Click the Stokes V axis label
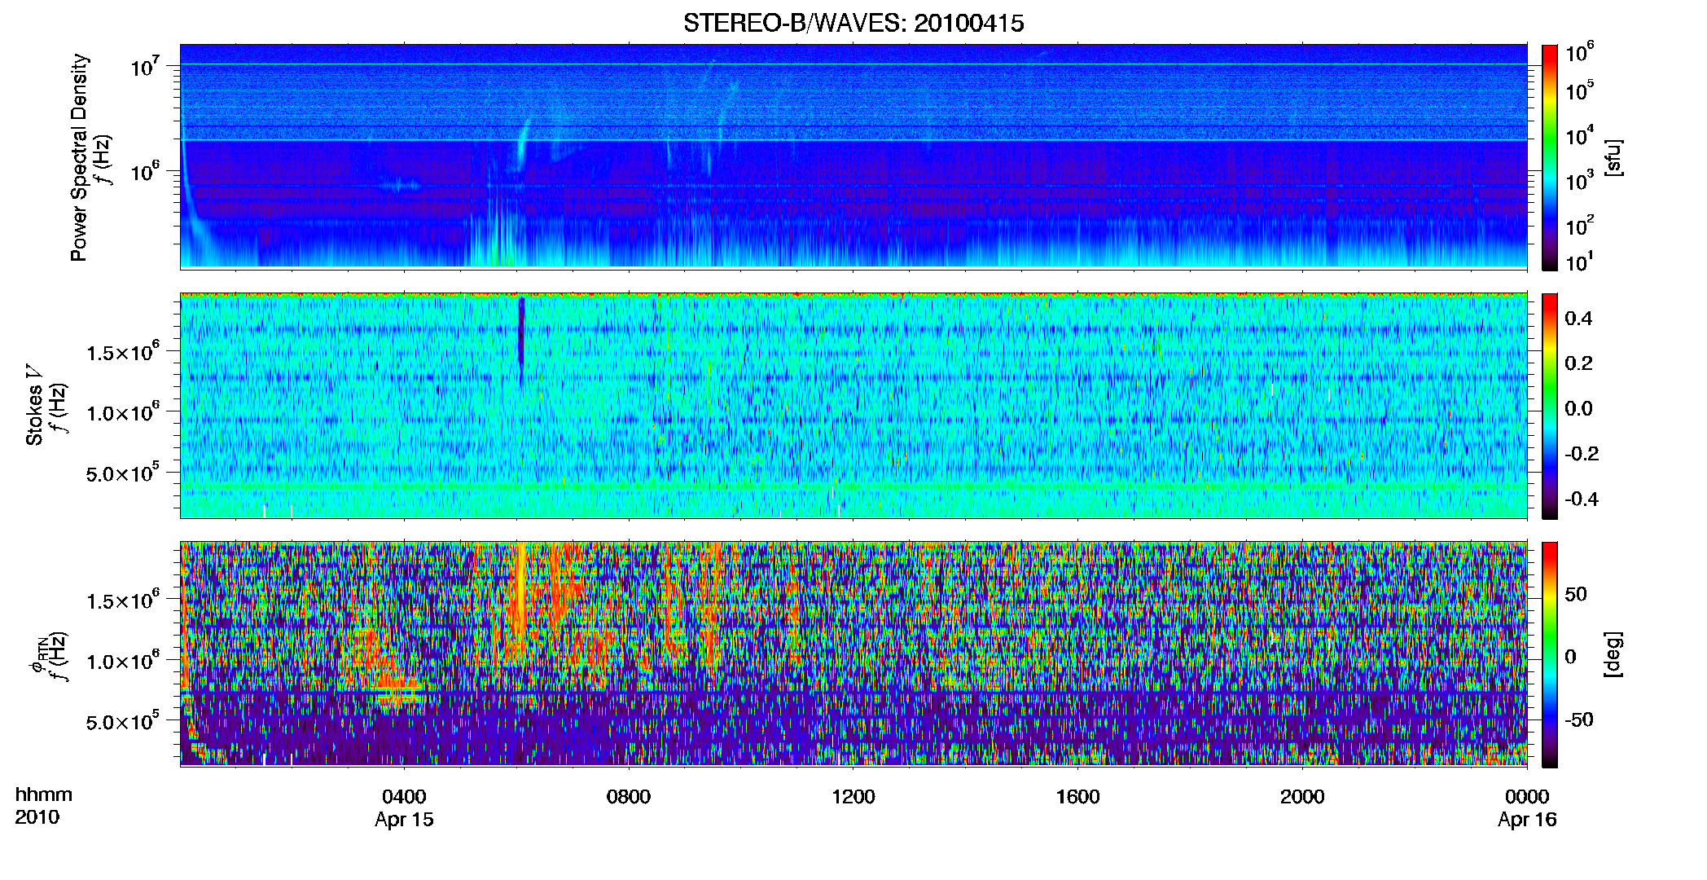The image size is (1707, 880). tap(34, 405)
